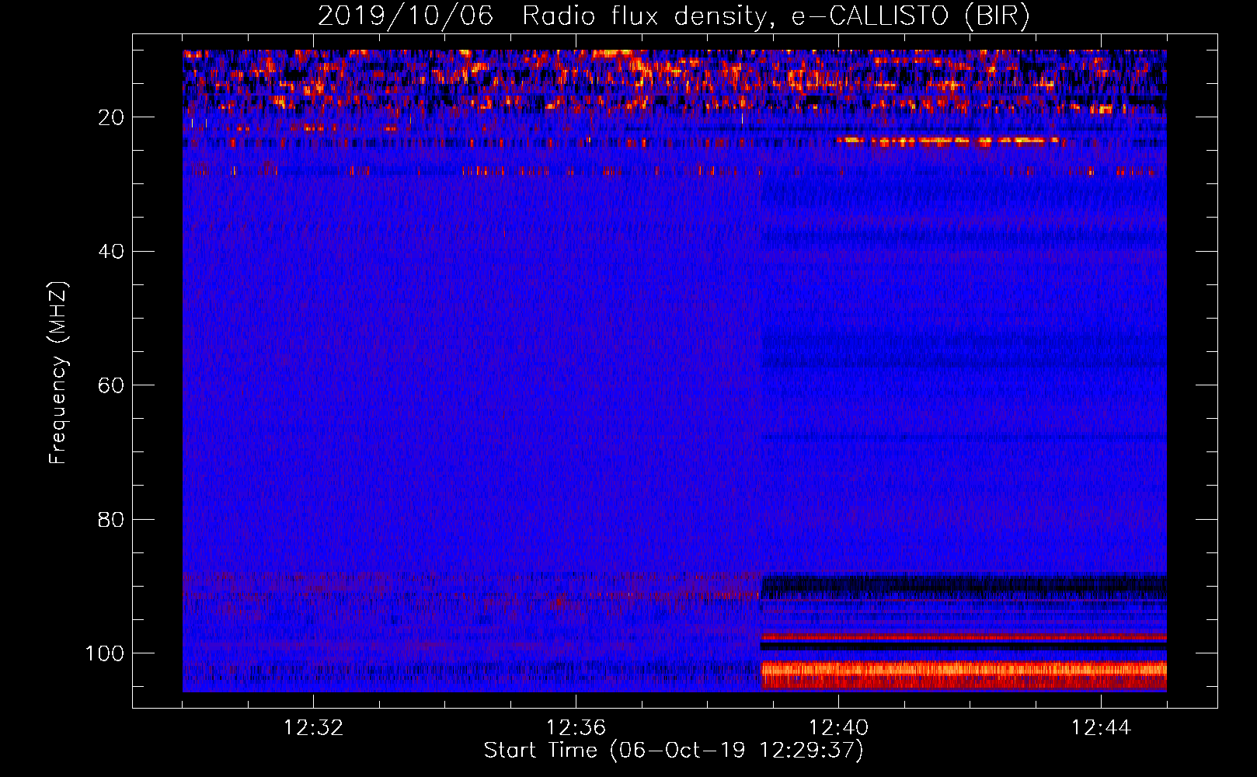Image resolution: width=1257 pixels, height=777 pixels.
Task: Click the 'Start Time (06-Oct-19 12:29:37)' label
Action: click(674, 750)
